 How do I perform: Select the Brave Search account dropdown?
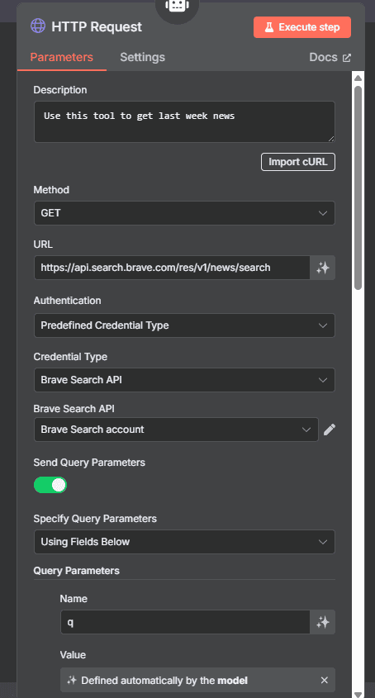click(x=176, y=430)
